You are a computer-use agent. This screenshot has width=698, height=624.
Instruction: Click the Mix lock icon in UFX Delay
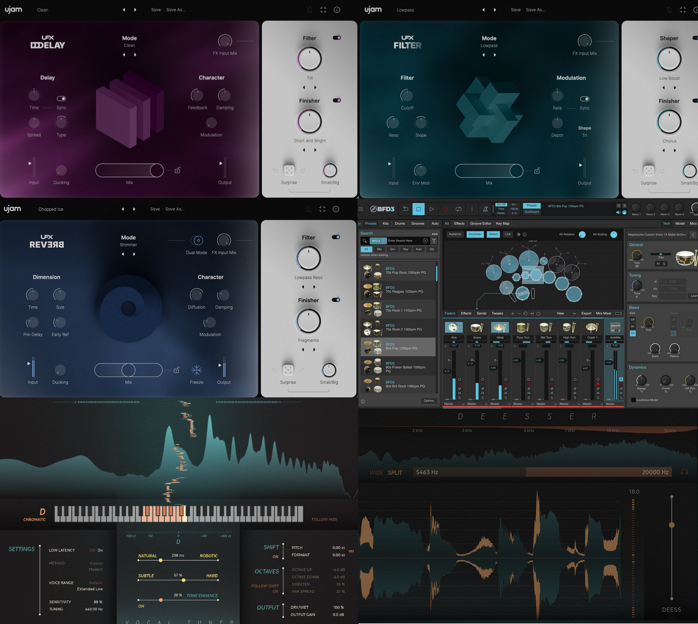(177, 171)
